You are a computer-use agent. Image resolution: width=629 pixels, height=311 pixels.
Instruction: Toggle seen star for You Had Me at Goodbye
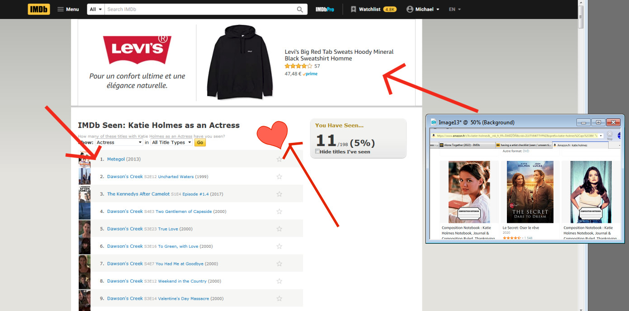click(x=279, y=264)
